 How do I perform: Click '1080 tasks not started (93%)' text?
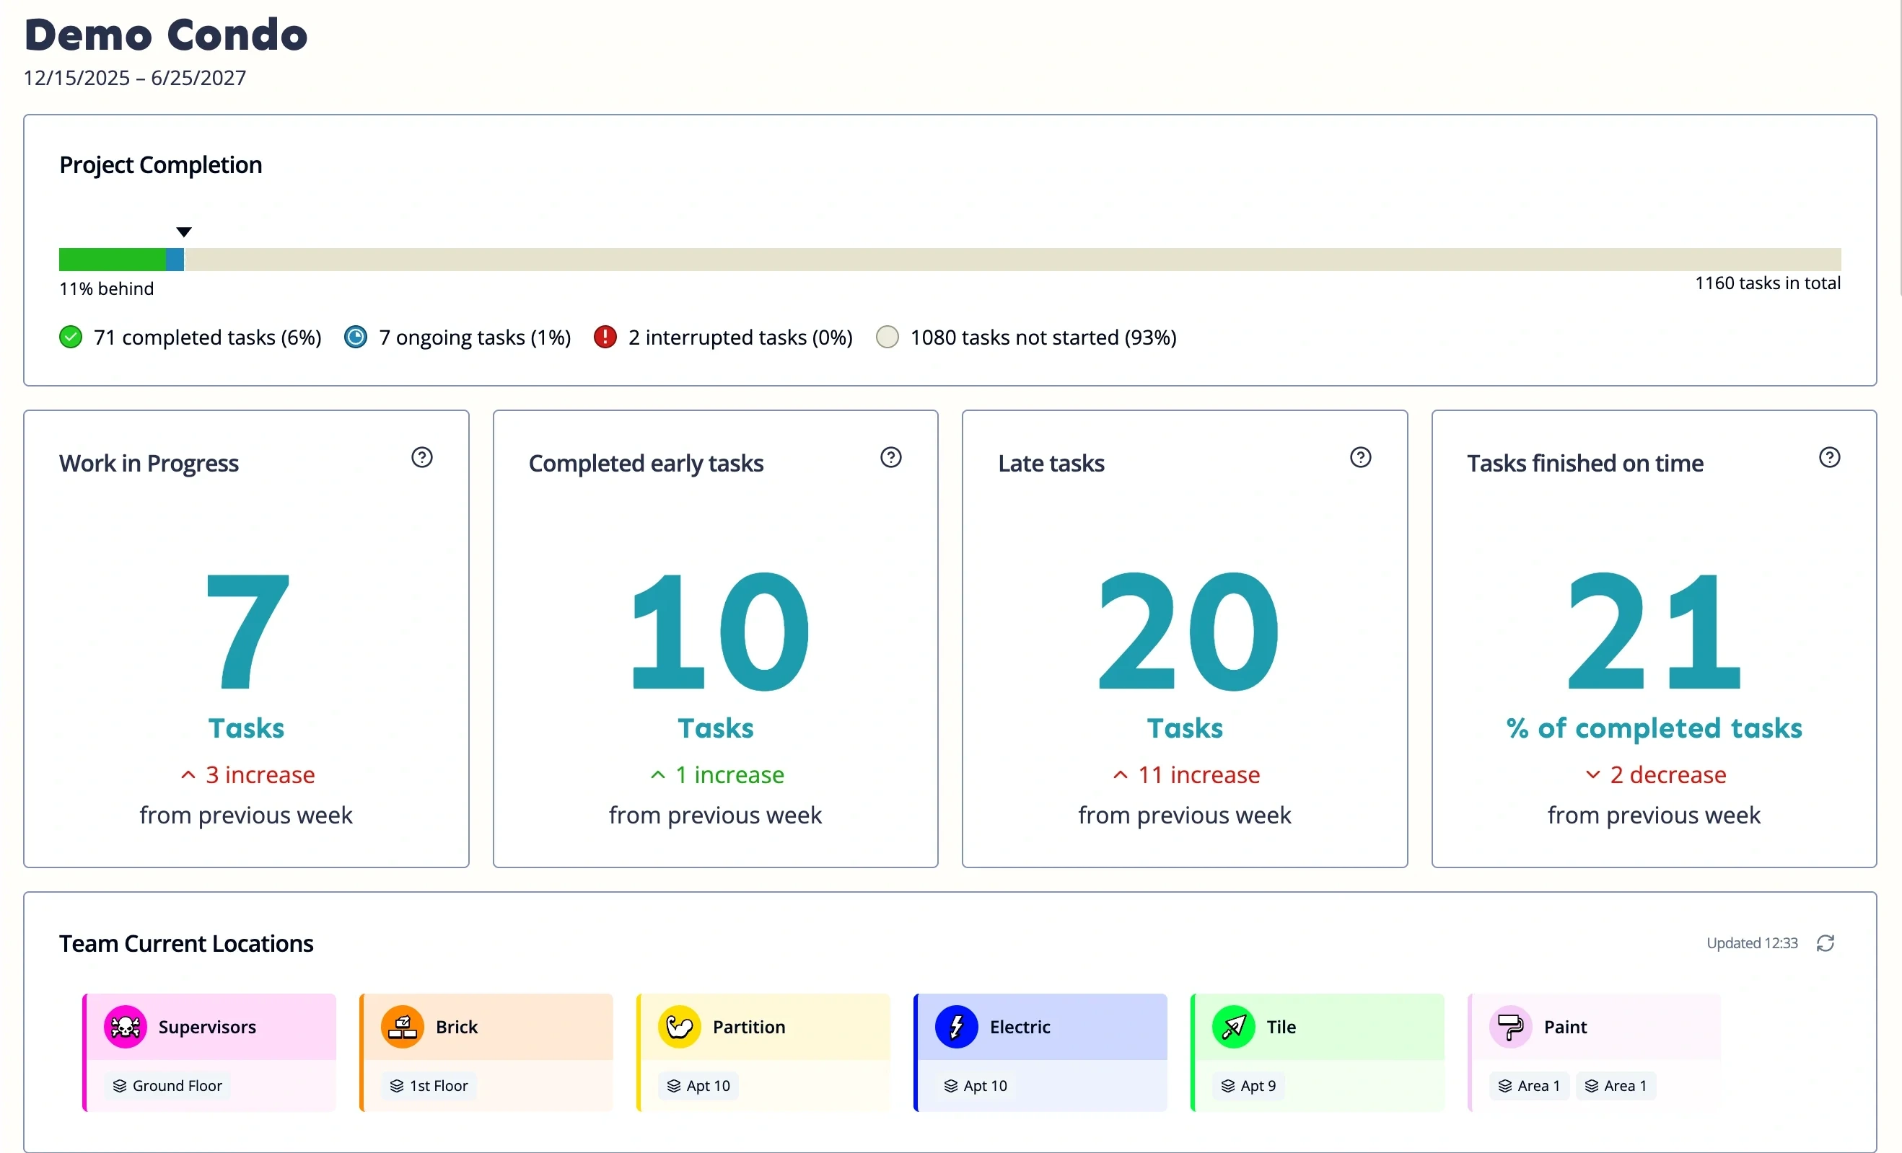pyautogui.click(x=1043, y=337)
